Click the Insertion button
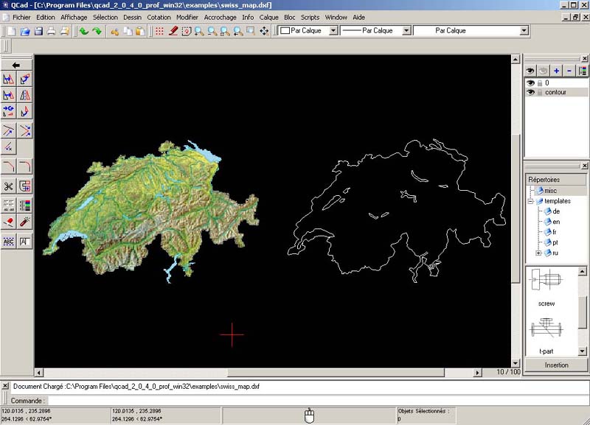Image resolution: width=590 pixels, height=425 pixels. pyautogui.click(x=556, y=365)
